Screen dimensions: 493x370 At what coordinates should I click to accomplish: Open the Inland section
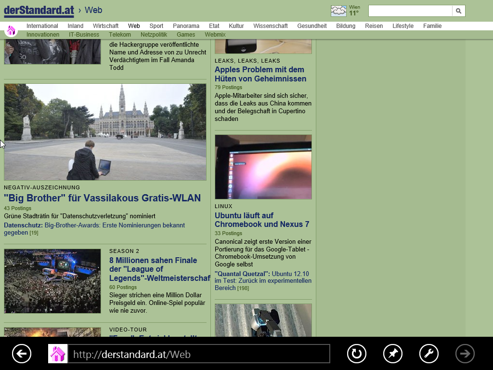pyautogui.click(x=76, y=26)
